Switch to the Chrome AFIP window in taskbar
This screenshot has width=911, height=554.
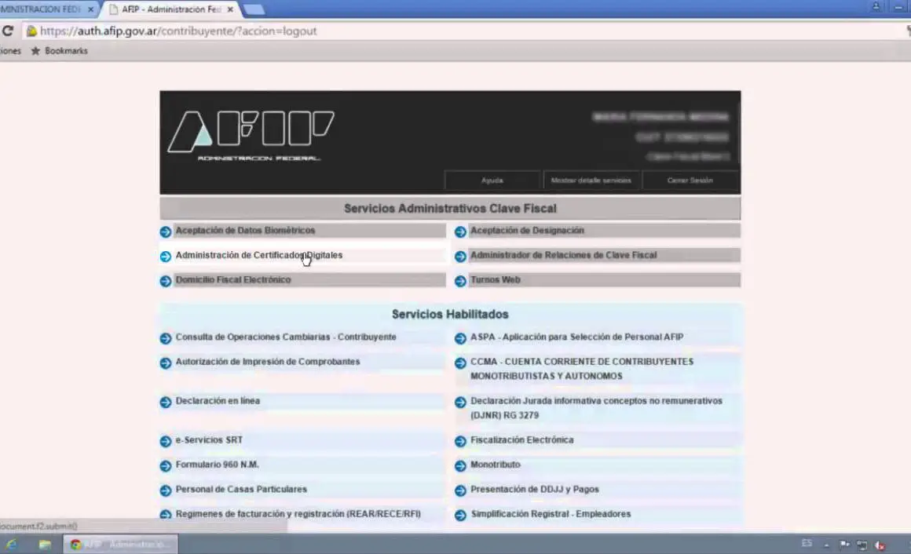pyautogui.click(x=120, y=544)
